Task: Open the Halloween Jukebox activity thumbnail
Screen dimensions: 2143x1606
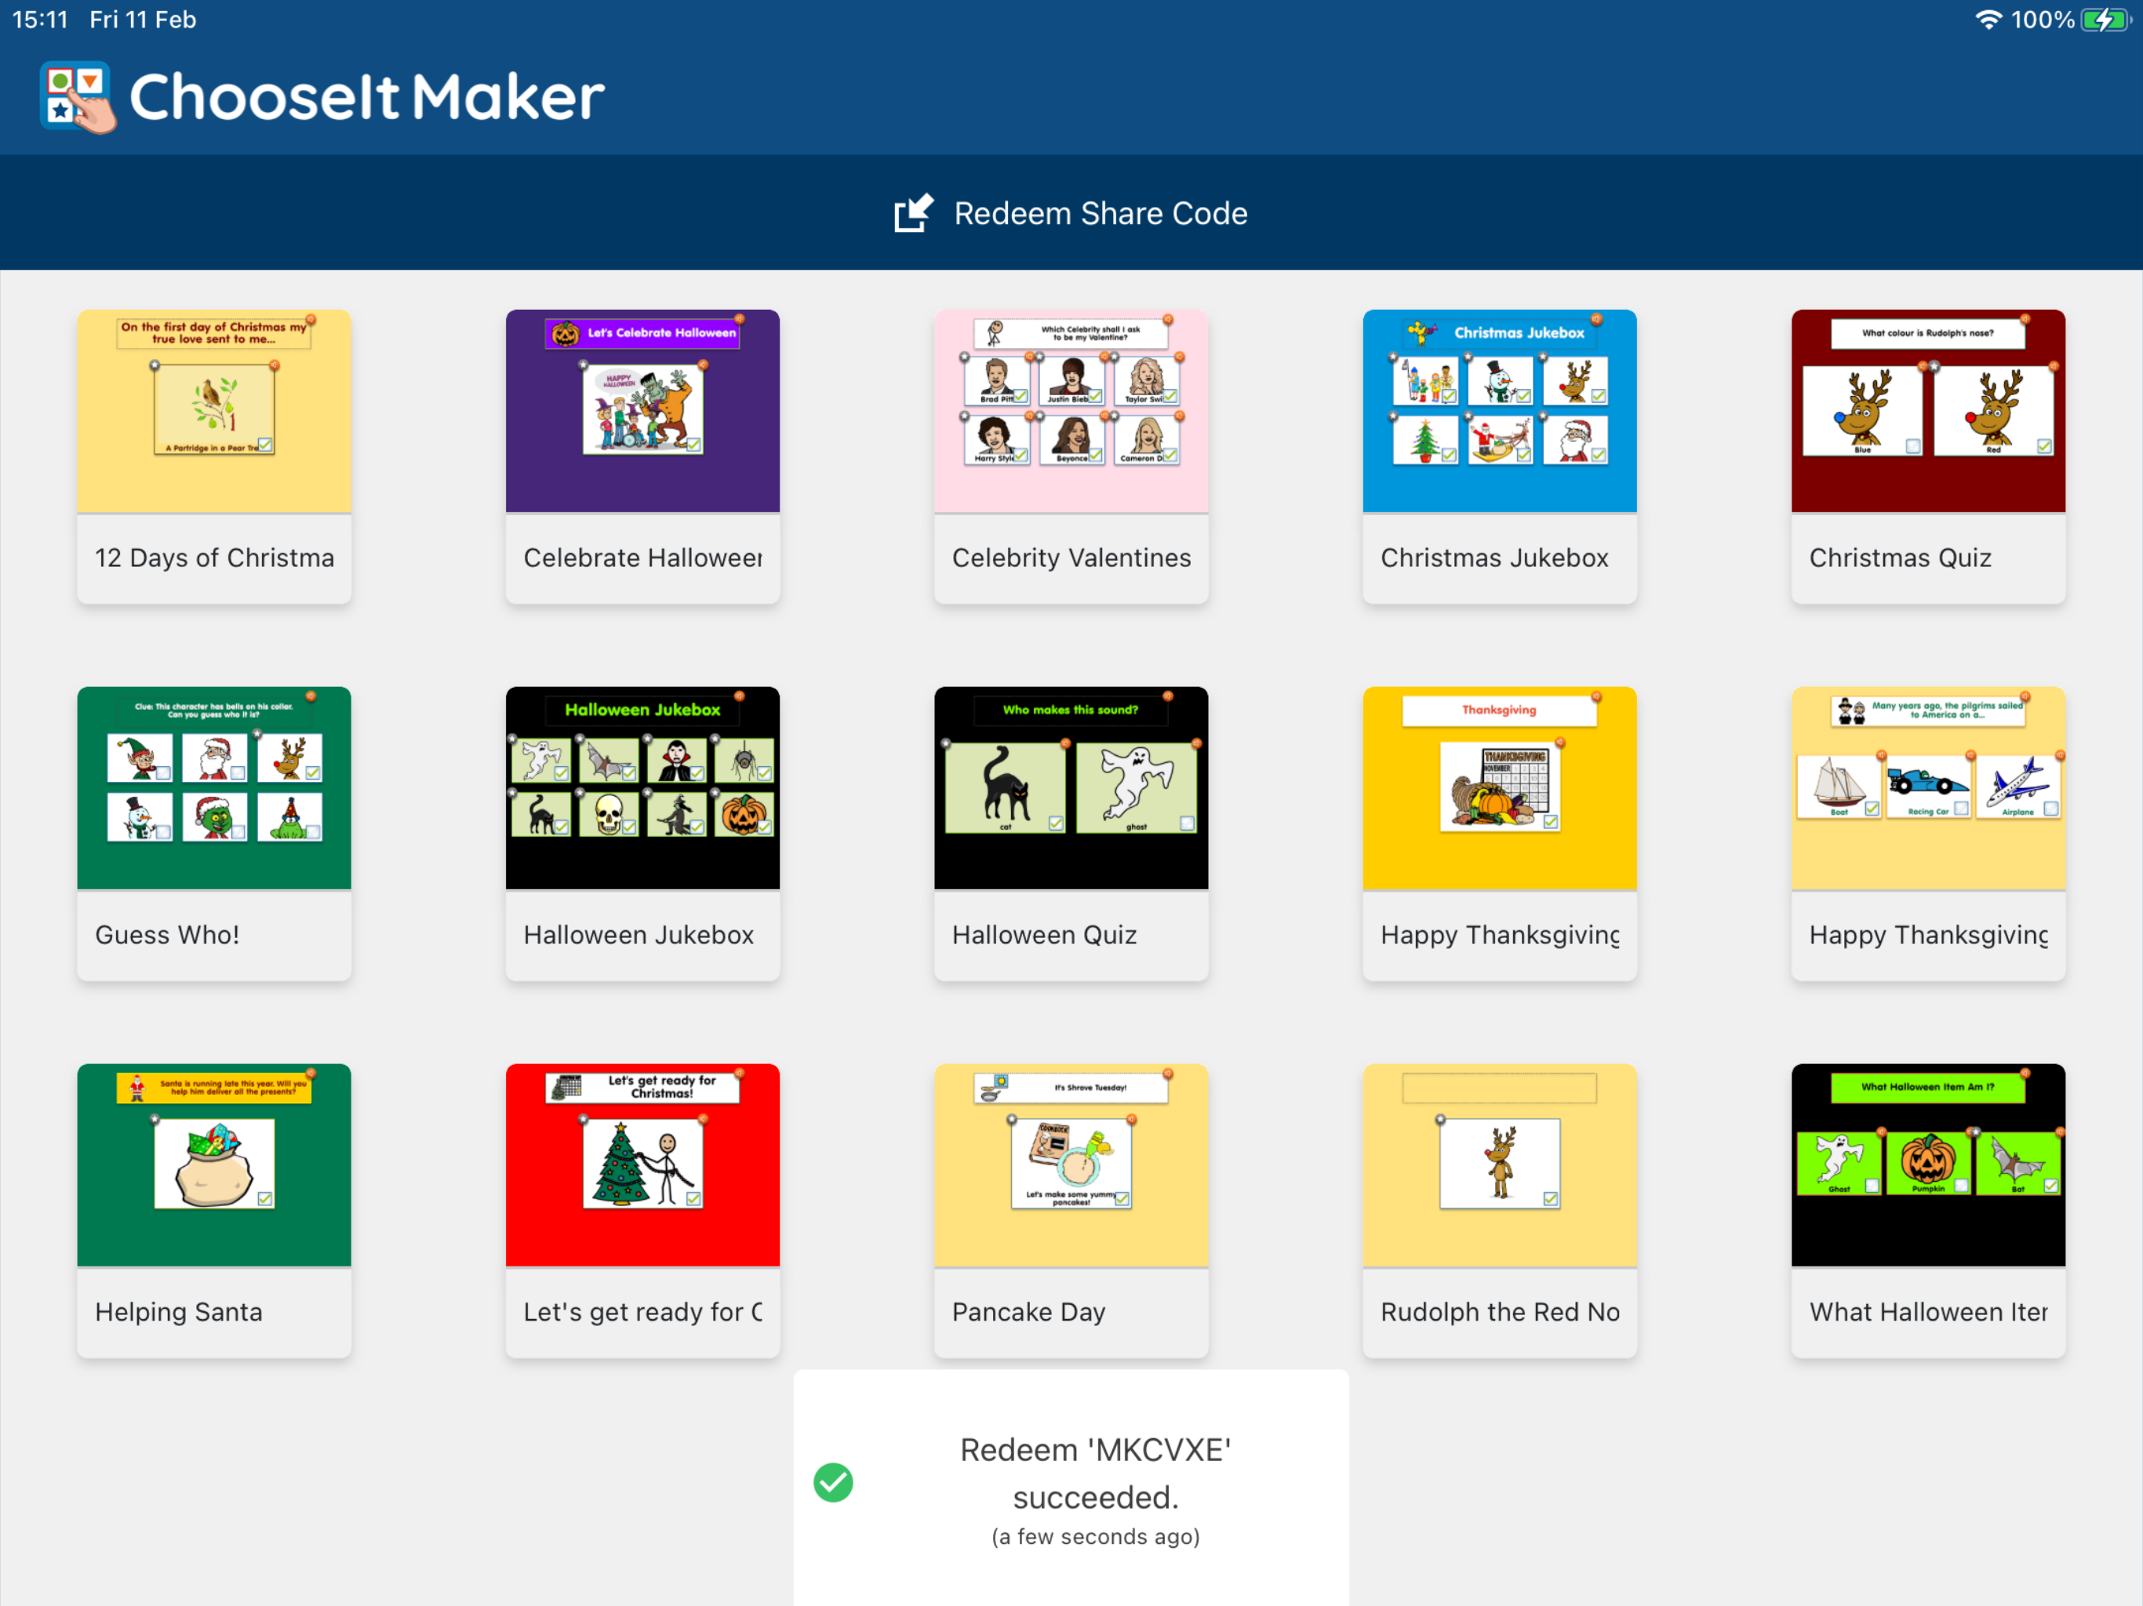Action: click(x=642, y=787)
